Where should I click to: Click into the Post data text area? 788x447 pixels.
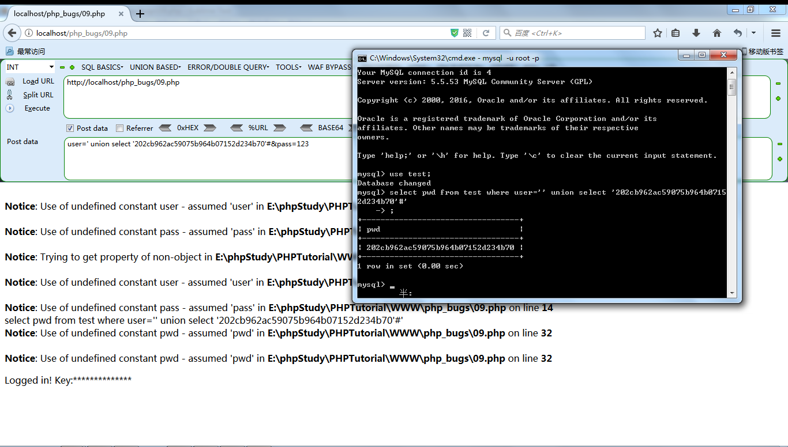coord(208,158)
